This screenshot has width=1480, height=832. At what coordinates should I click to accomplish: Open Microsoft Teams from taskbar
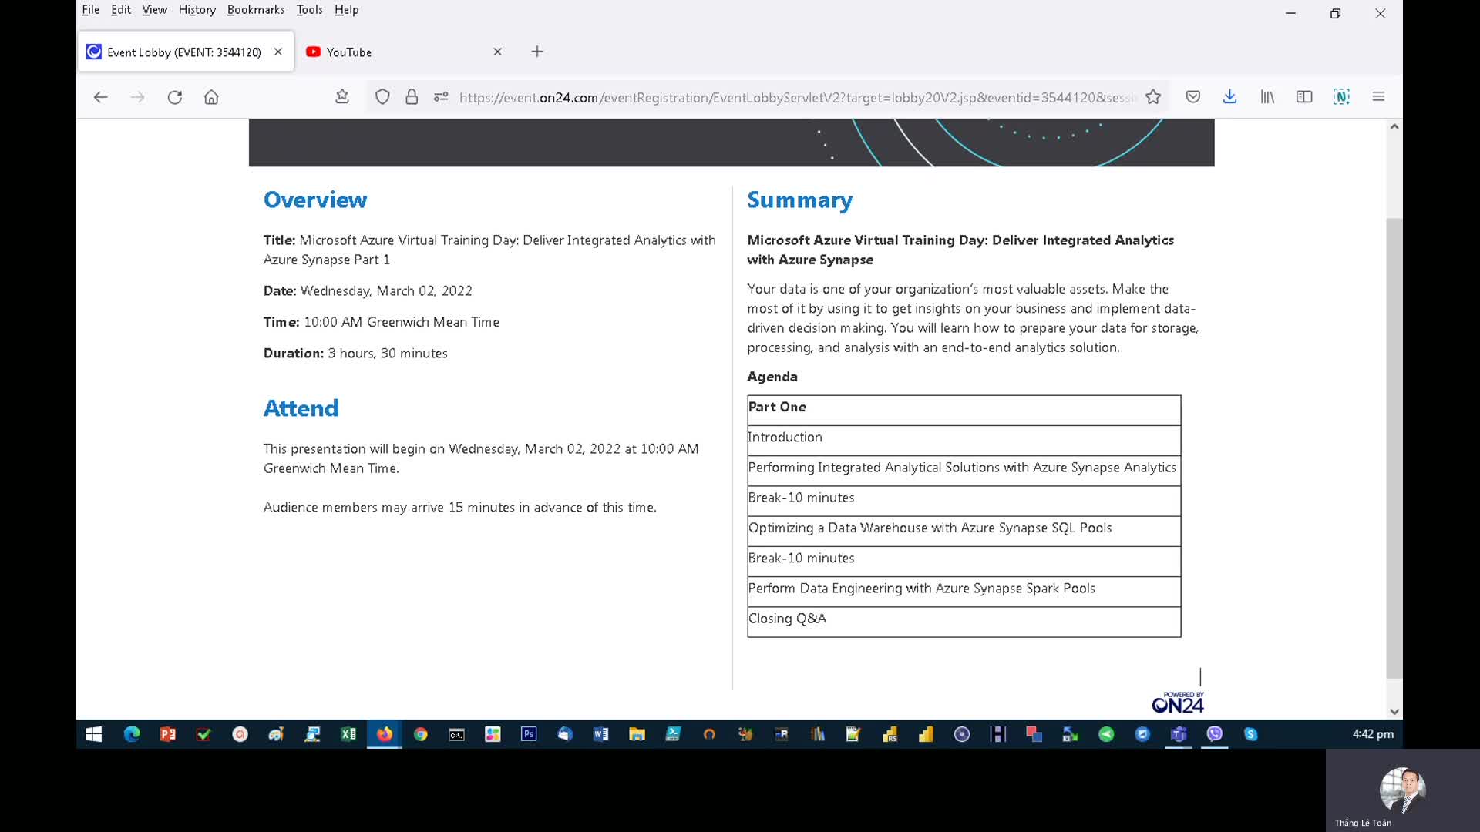(1179, 734)
